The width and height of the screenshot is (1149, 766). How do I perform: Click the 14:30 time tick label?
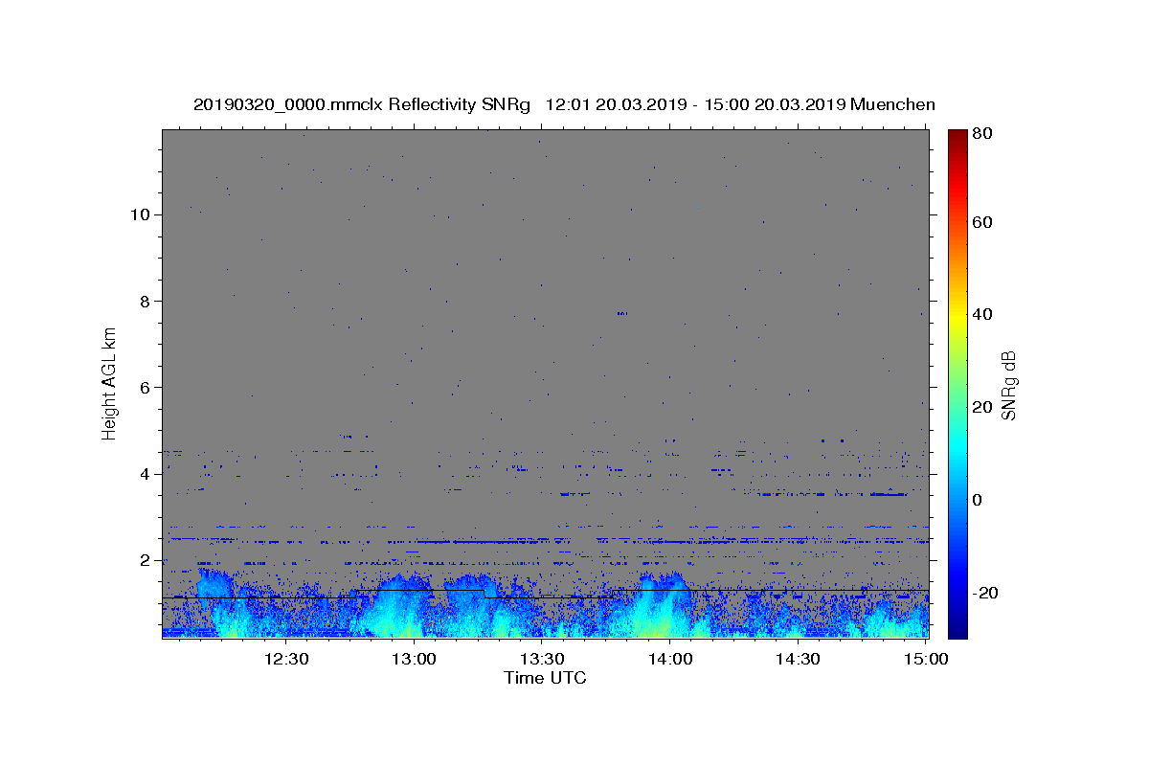797,659
